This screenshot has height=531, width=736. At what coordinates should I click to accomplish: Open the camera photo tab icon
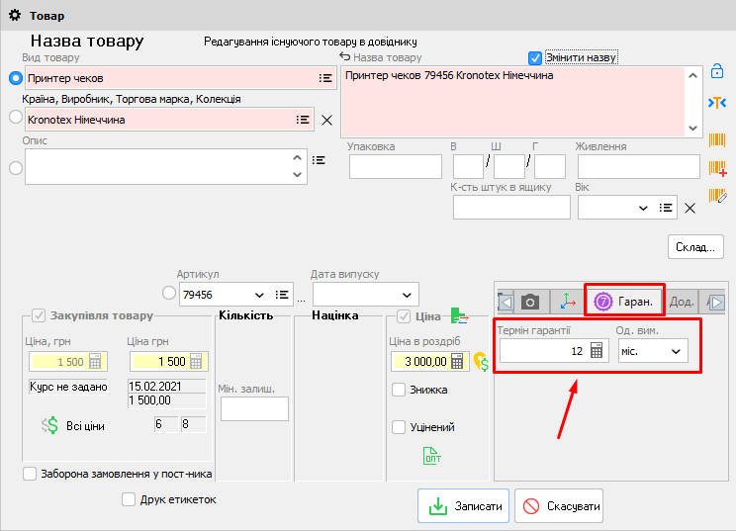(x=531, y=302)
